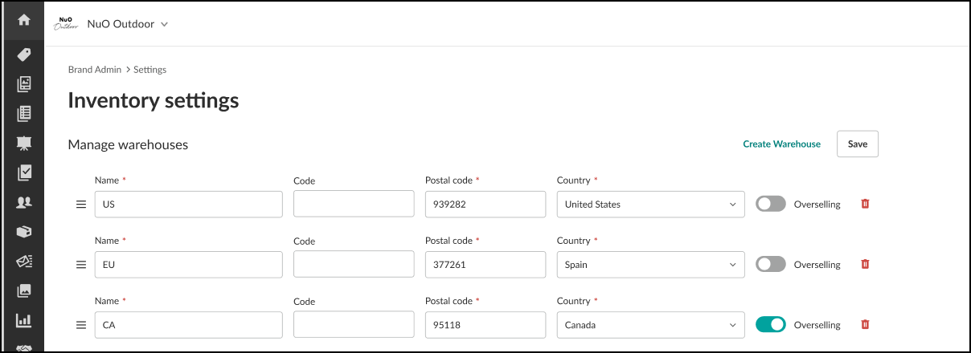Open the bar chart reports icon
971x353 pixels.
(x=23, y=320)
